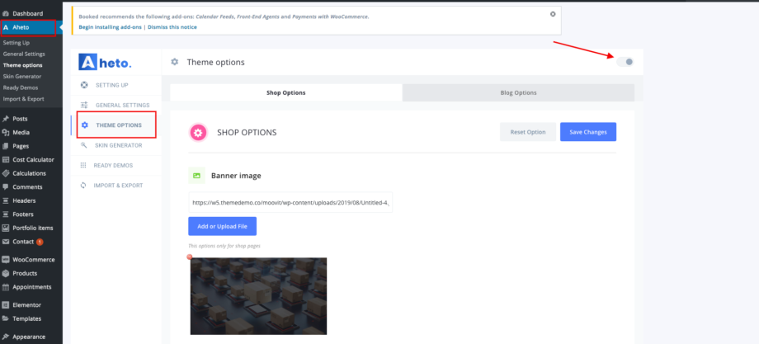Click Dismiss this notice link
Image resolution: width=759 pixels, height=344 pixels.
(172, 27)
